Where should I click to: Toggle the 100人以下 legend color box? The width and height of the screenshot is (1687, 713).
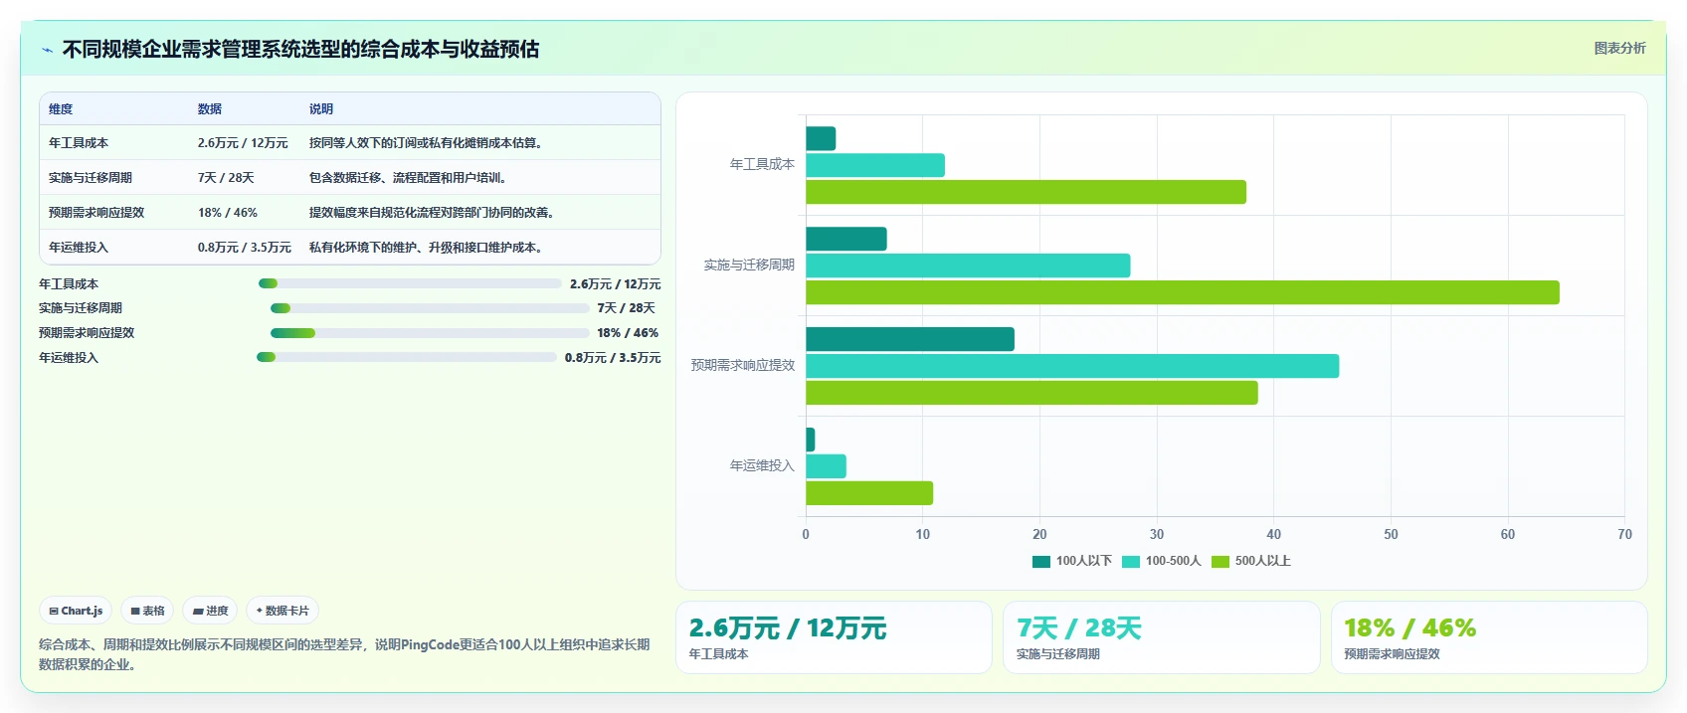tap(1041, 562)
